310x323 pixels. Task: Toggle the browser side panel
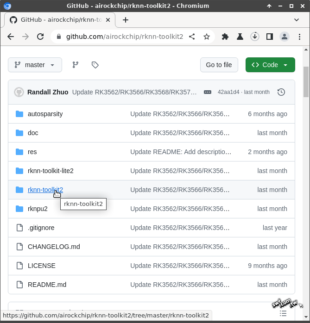pos(270,37)
